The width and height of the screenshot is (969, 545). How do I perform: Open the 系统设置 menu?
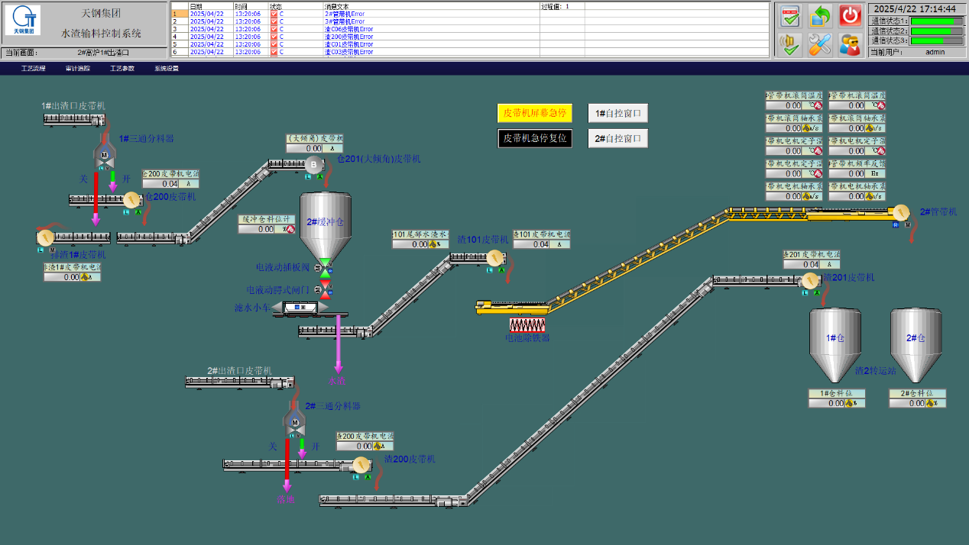click(x=167, y=69)
